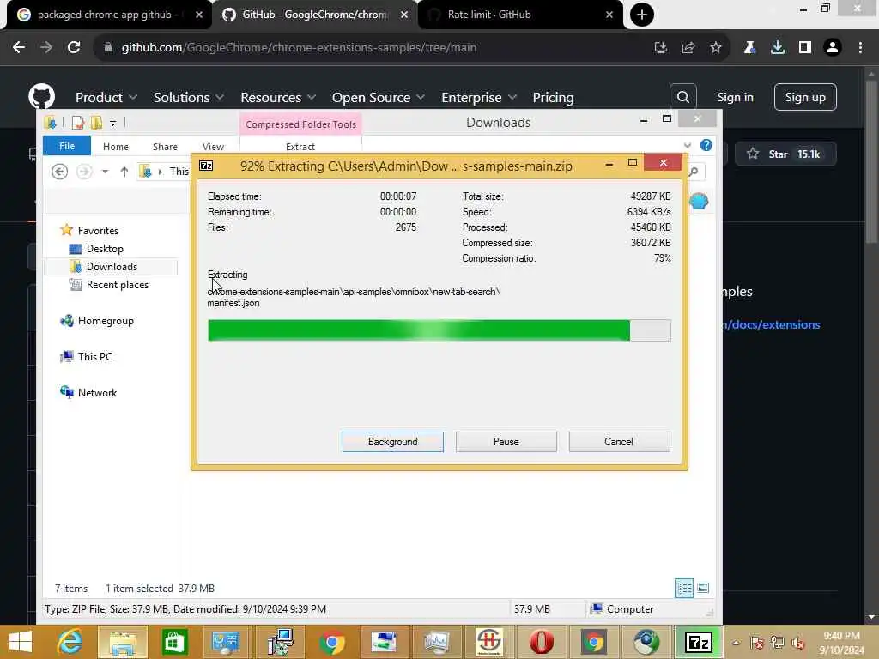Click the 7z icon in extraction dialog title
879x659 pixels.
(206, 166)
